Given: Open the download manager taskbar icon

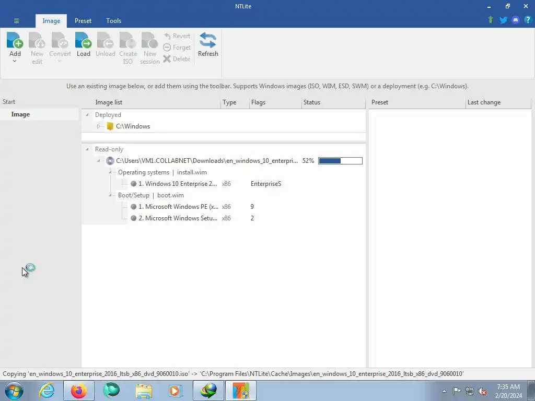Looking at the screenshot, I should tap(208, 391).
